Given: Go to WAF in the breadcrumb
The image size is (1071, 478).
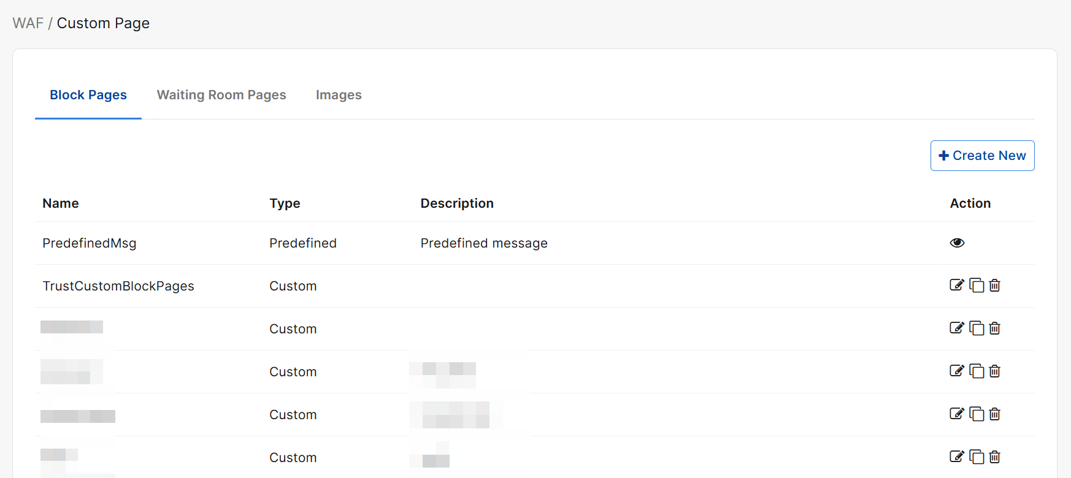Looking at the screenshot, I should [28, 23].
